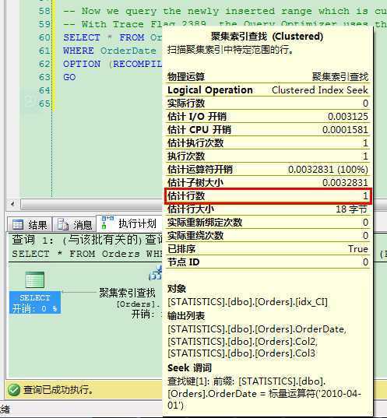Click the Seek 谓词 heading
387x418 pixels.
189,368
